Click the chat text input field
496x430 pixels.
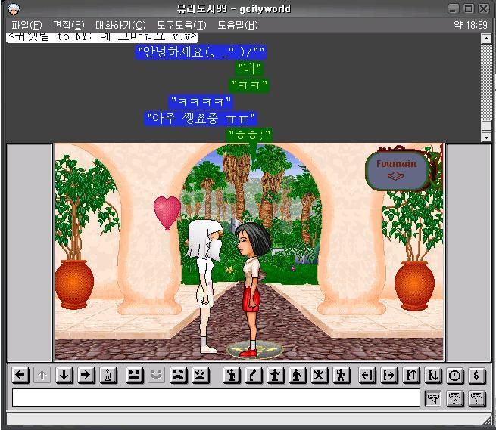pyautogui.click(x=216, y=398)
